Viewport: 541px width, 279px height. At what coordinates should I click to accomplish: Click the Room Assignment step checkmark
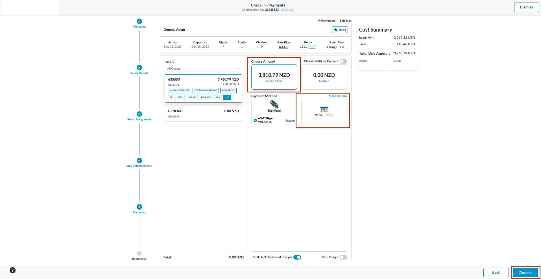(139, 114)
